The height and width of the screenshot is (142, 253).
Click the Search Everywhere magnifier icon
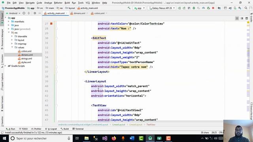246,8
